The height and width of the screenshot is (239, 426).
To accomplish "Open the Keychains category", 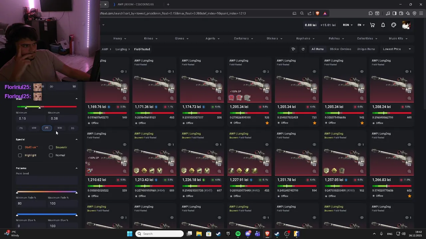I will (x=305, y=39).
